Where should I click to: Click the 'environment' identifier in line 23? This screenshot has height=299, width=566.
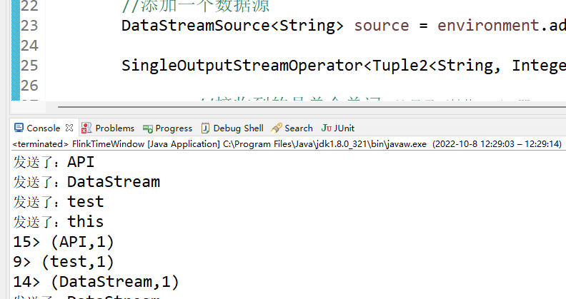tap(487, 26)
